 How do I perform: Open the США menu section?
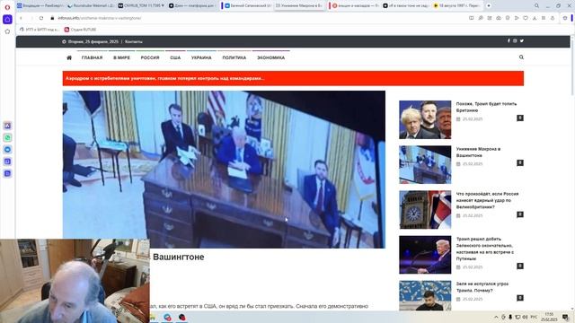[x=175, y=57]
